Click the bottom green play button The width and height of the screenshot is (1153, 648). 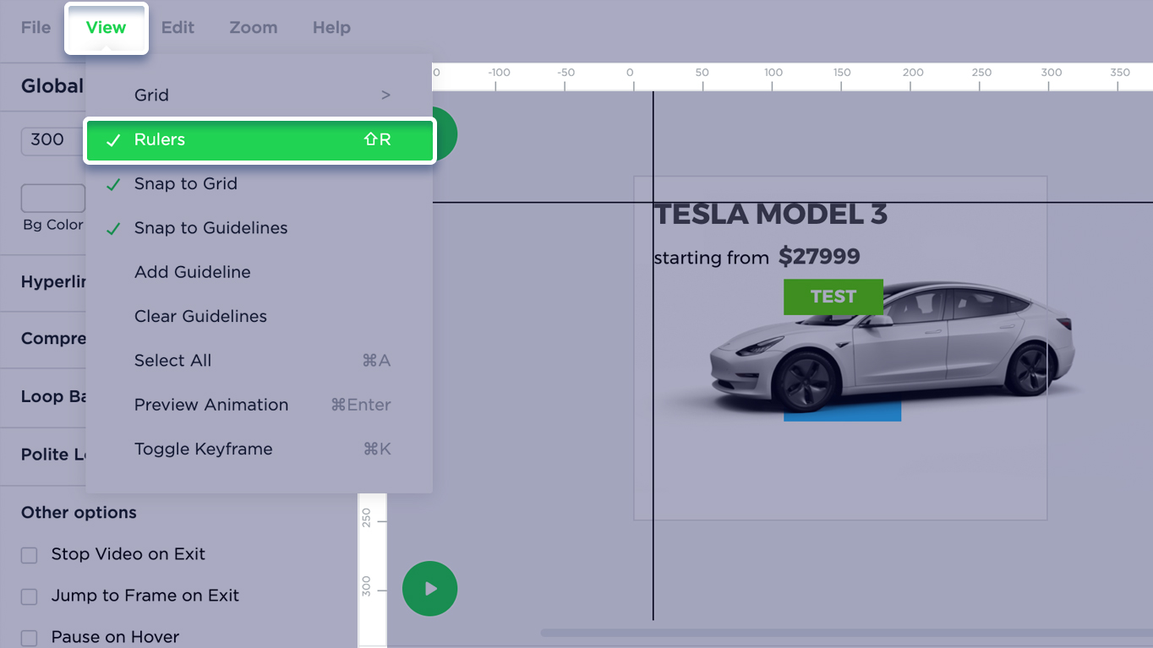[x=430, y=589]
